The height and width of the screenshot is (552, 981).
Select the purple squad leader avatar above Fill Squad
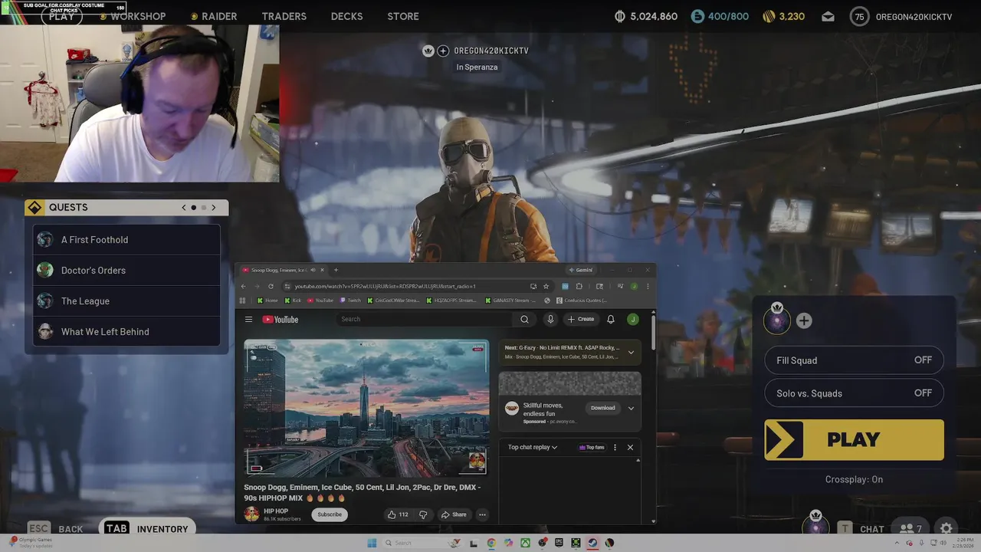tap(777, 320)
